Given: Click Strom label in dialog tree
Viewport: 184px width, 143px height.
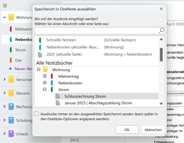Looking at the screenshot, I should pyautogui.click(x=64, y=90).
